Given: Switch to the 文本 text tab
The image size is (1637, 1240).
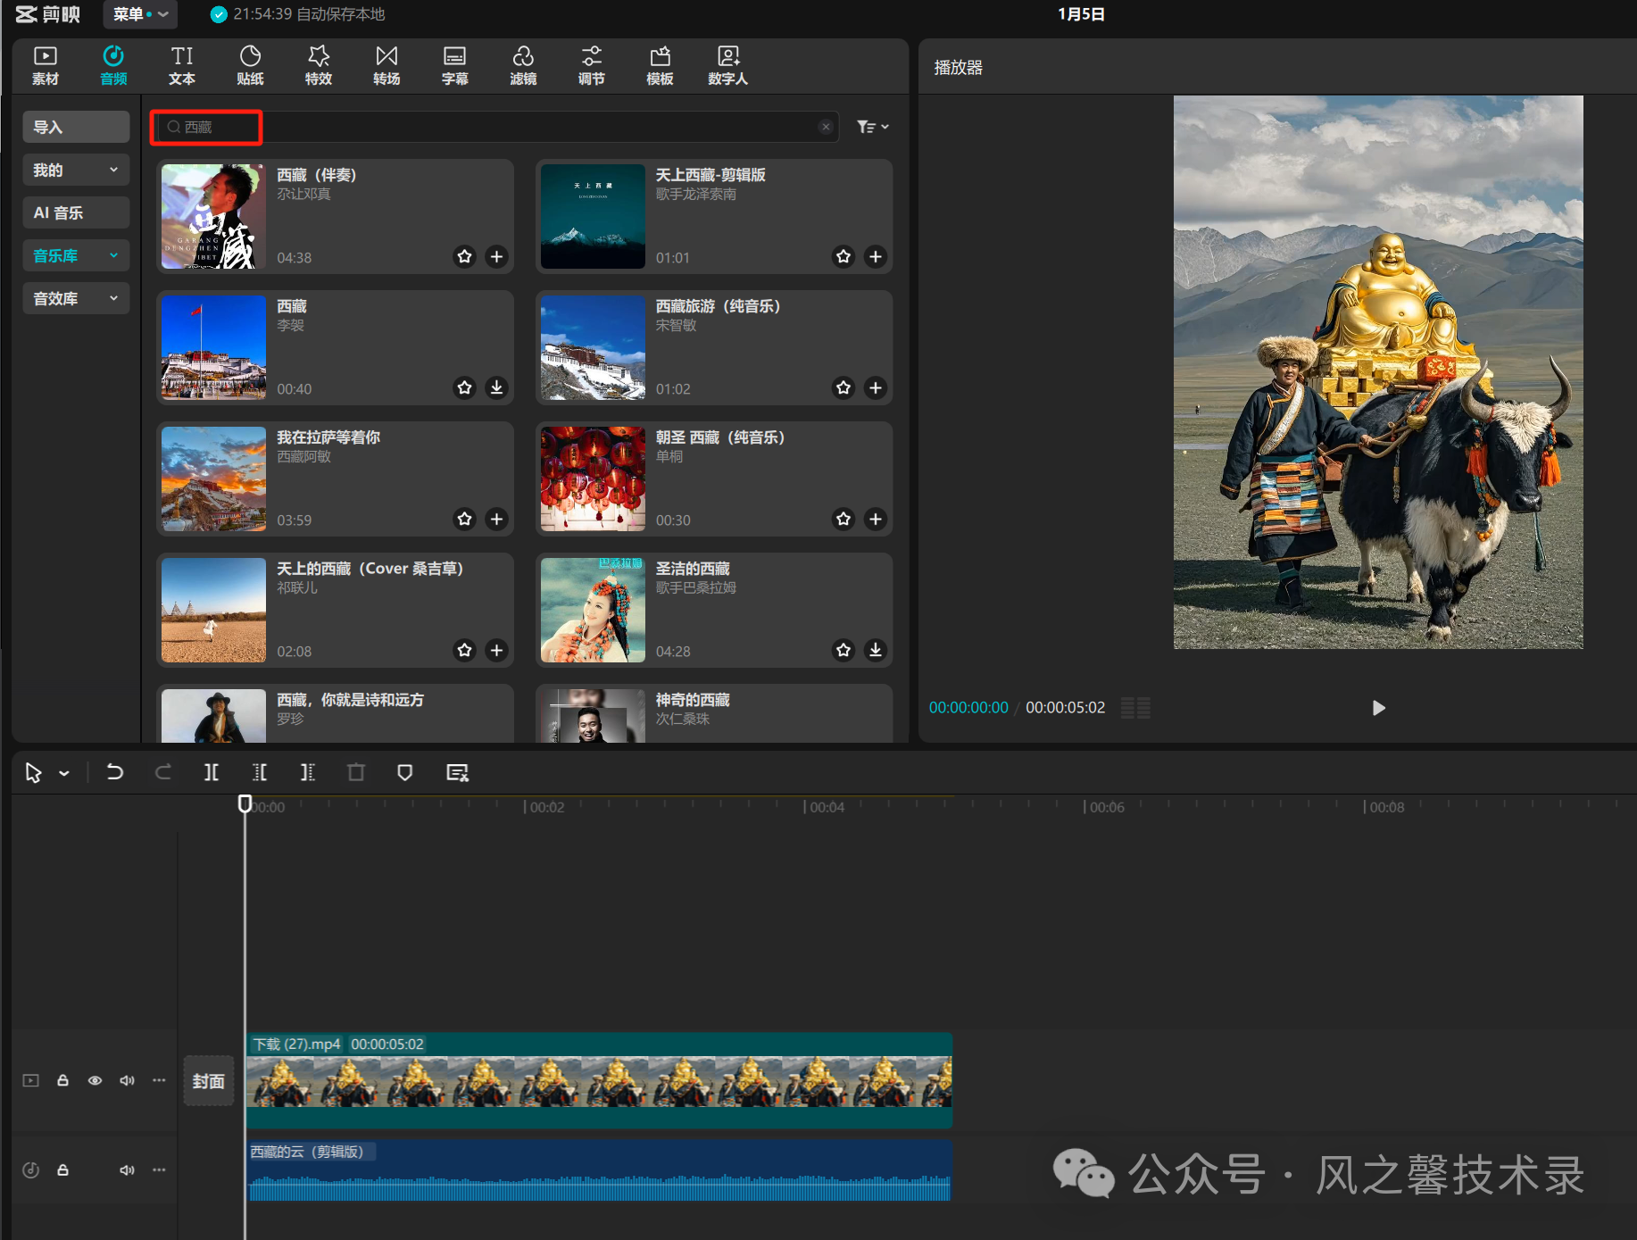Looking at the screenshot, I should pyautogui.click(x=182, y=66).
